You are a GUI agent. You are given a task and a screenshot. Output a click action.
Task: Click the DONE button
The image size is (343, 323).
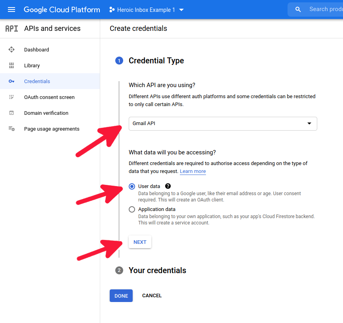point(121,296)
